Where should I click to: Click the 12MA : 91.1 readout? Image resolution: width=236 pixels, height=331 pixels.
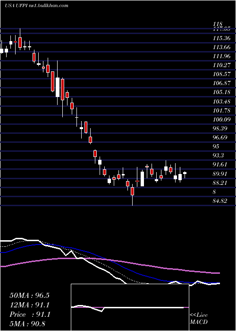pos(30,305)
